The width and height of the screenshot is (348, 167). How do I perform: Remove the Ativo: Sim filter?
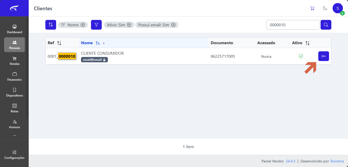129,25
